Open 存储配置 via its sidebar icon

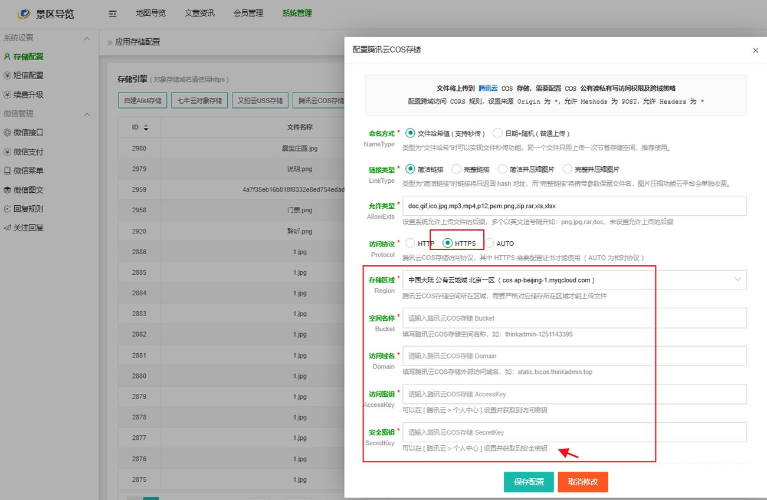(7, 57)
